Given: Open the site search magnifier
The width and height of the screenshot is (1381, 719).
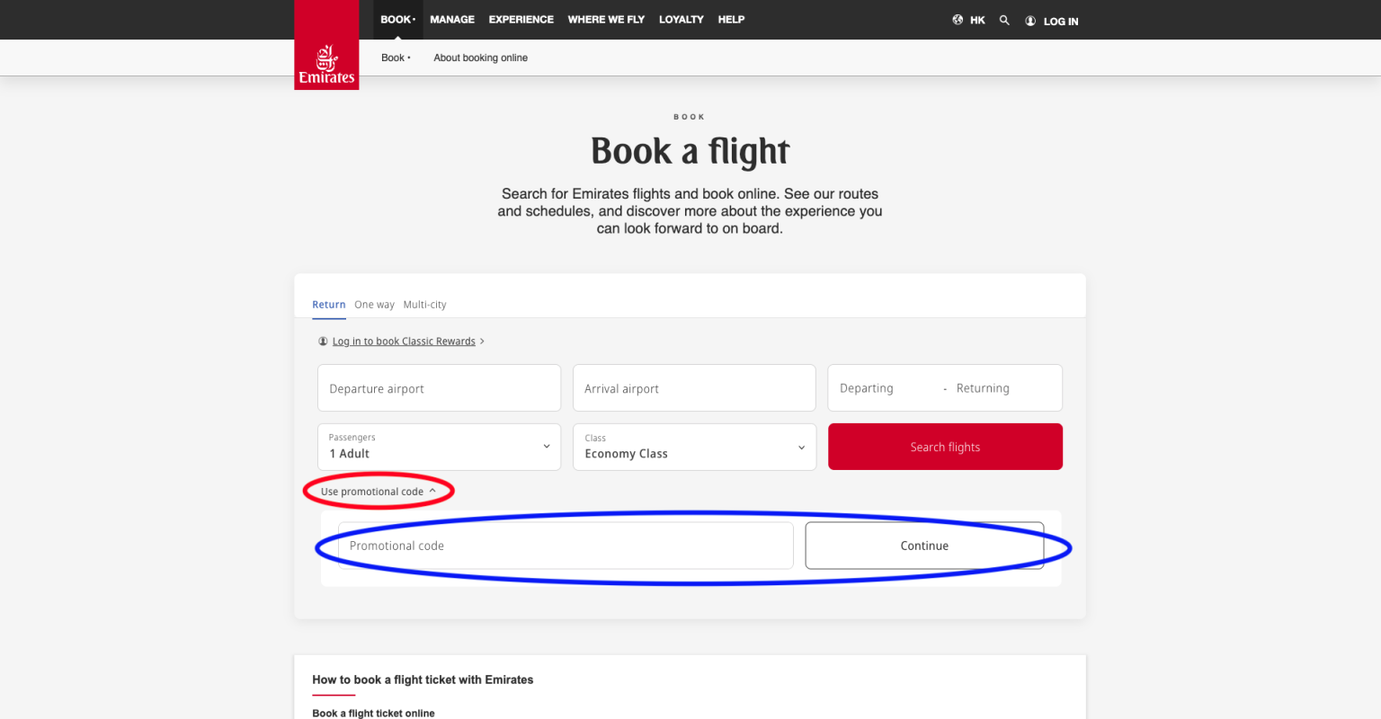Looking at the screenshot, I should (1004, 19).
